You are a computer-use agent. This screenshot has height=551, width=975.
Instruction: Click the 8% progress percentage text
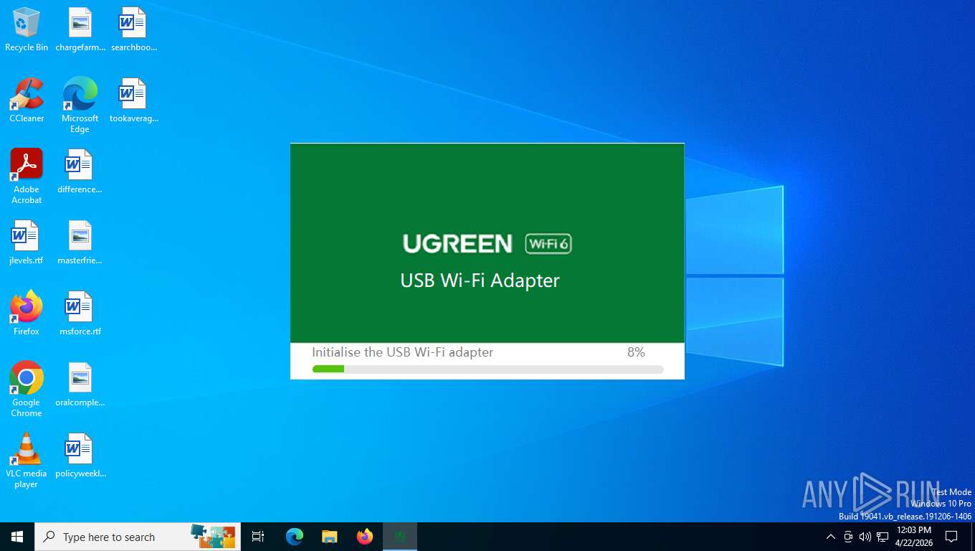[636, 352]
